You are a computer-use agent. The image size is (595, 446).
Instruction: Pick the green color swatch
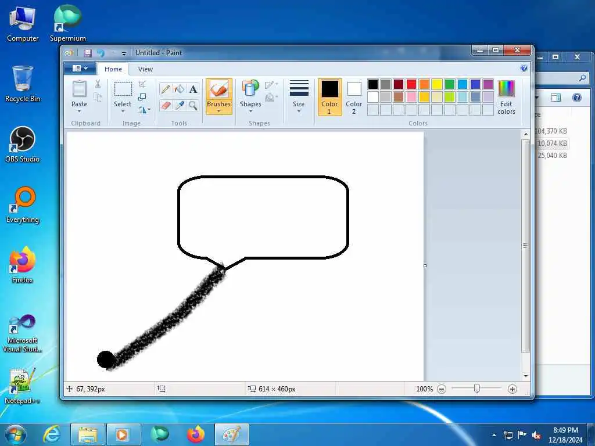pyautogui.click(x=450, y=84)
